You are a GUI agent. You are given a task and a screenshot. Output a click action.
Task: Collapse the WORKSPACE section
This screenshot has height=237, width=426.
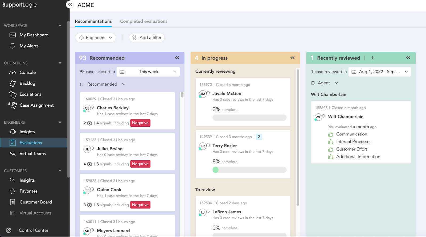[60, 26]
